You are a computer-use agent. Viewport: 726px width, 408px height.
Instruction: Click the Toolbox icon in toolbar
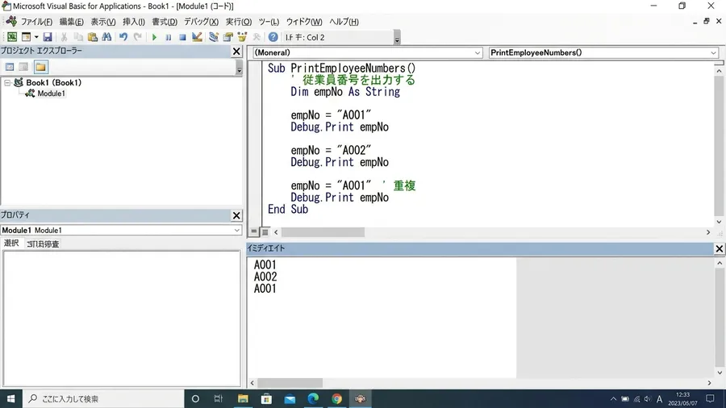[257, 37]
